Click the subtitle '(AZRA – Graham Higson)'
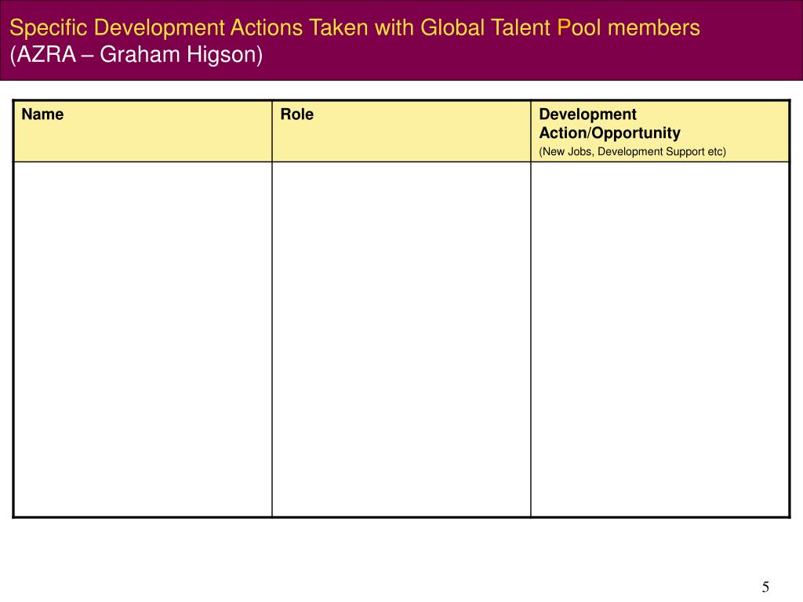The image size is (803, 602). [x=136, y=54]
